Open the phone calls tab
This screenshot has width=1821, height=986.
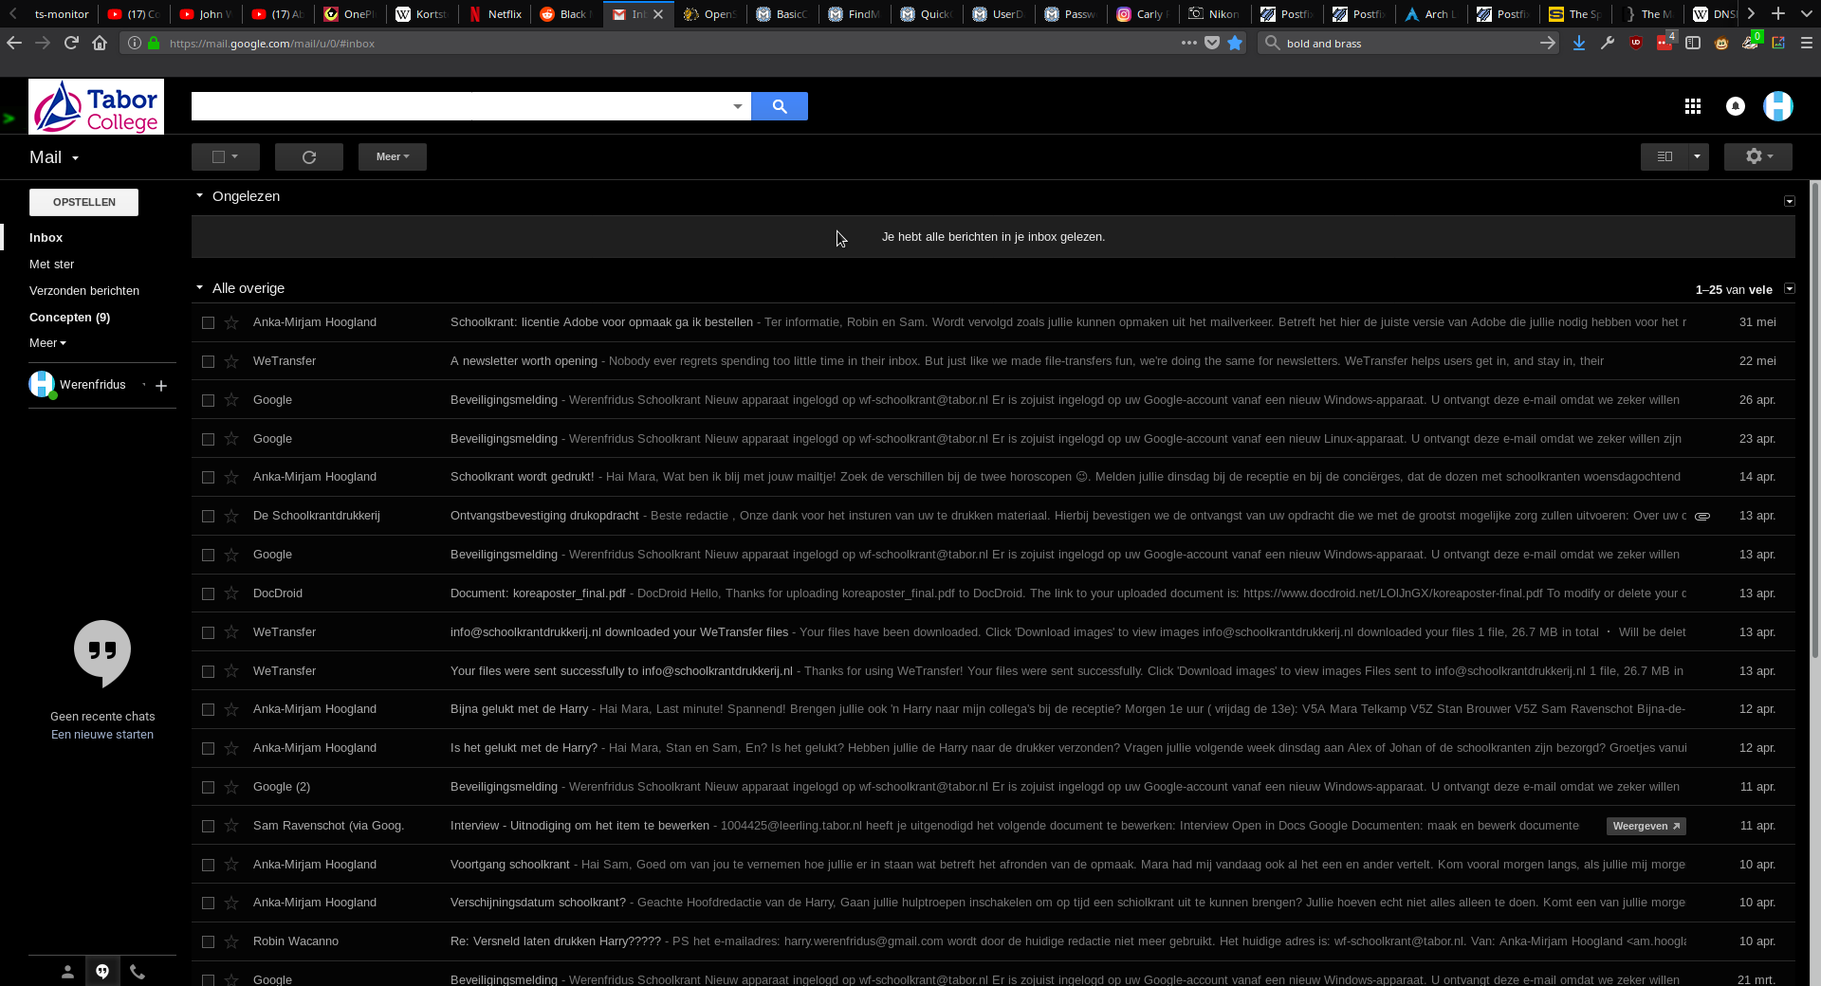138,972
